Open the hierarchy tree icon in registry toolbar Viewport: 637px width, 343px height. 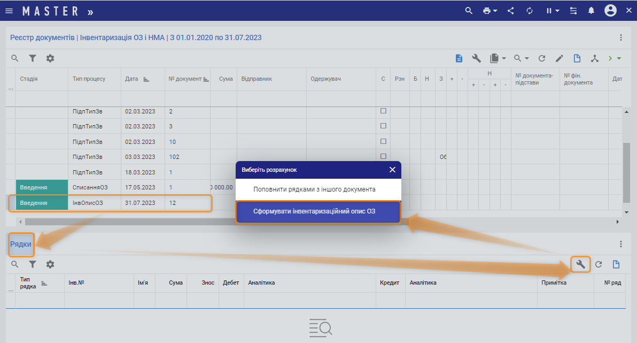point(595,58)
